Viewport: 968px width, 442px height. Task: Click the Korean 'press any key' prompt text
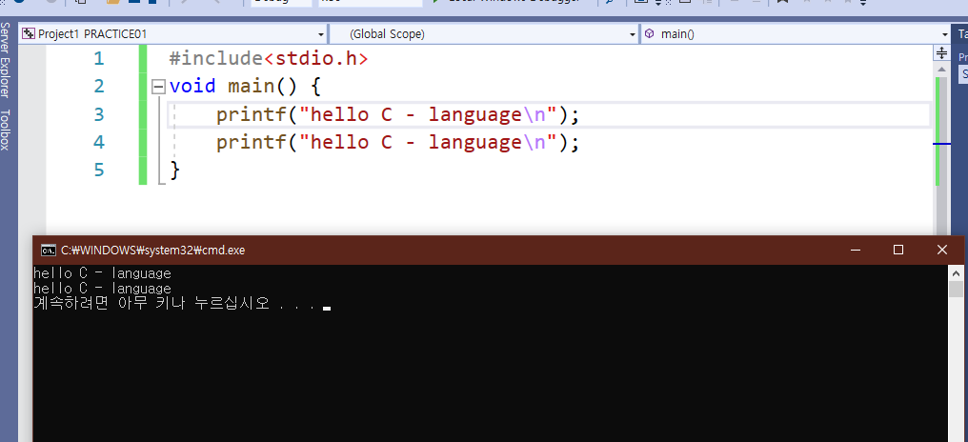click(174, 304)
